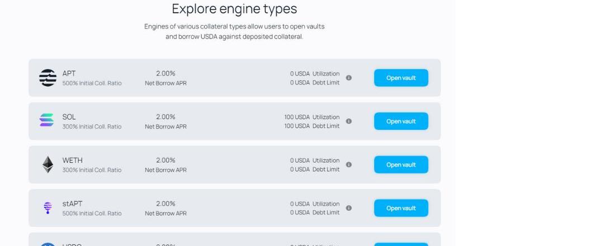Click the APT token logo icon

[48, 78]
